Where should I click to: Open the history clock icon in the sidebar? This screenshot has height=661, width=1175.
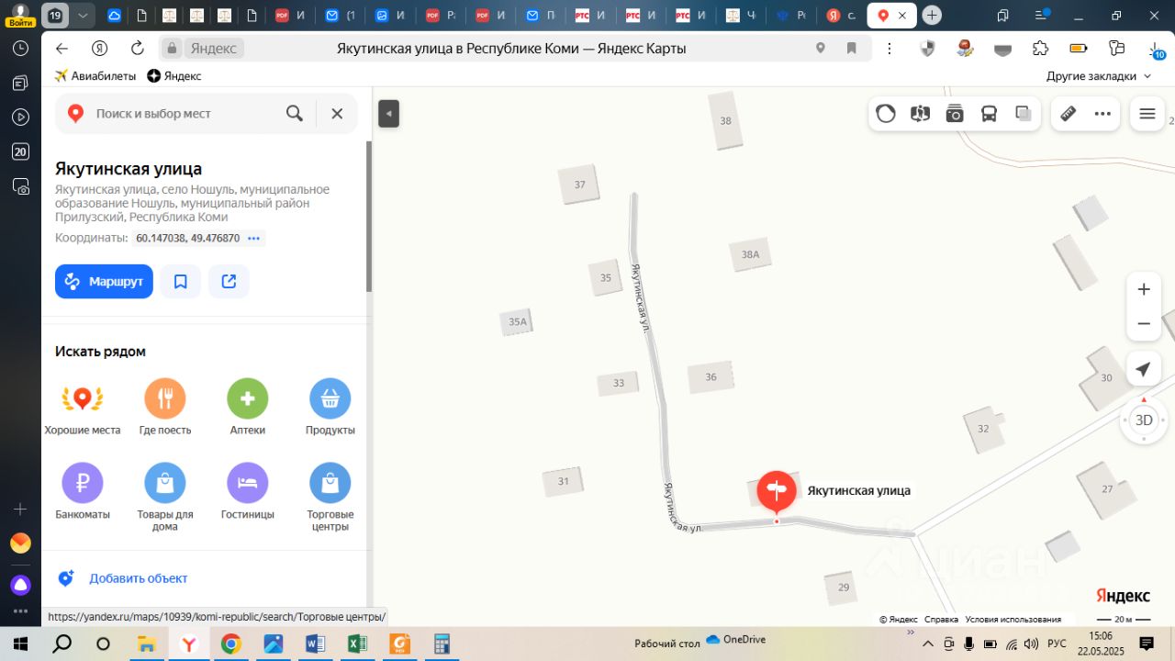point(20,48)
